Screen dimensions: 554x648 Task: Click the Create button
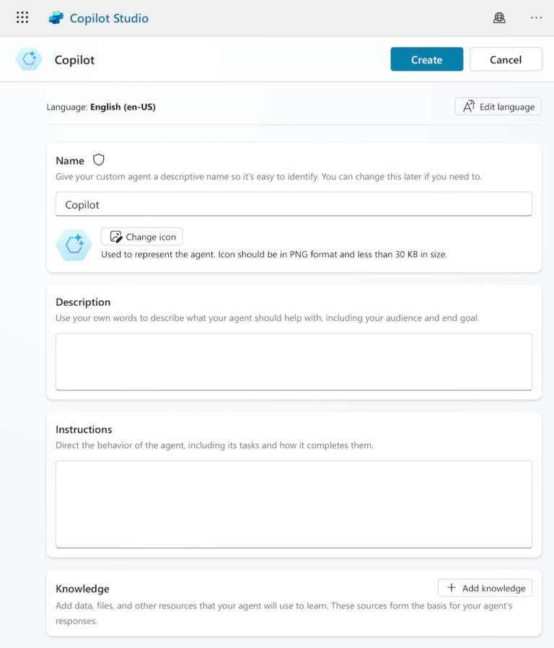click(x=426, y=60)
